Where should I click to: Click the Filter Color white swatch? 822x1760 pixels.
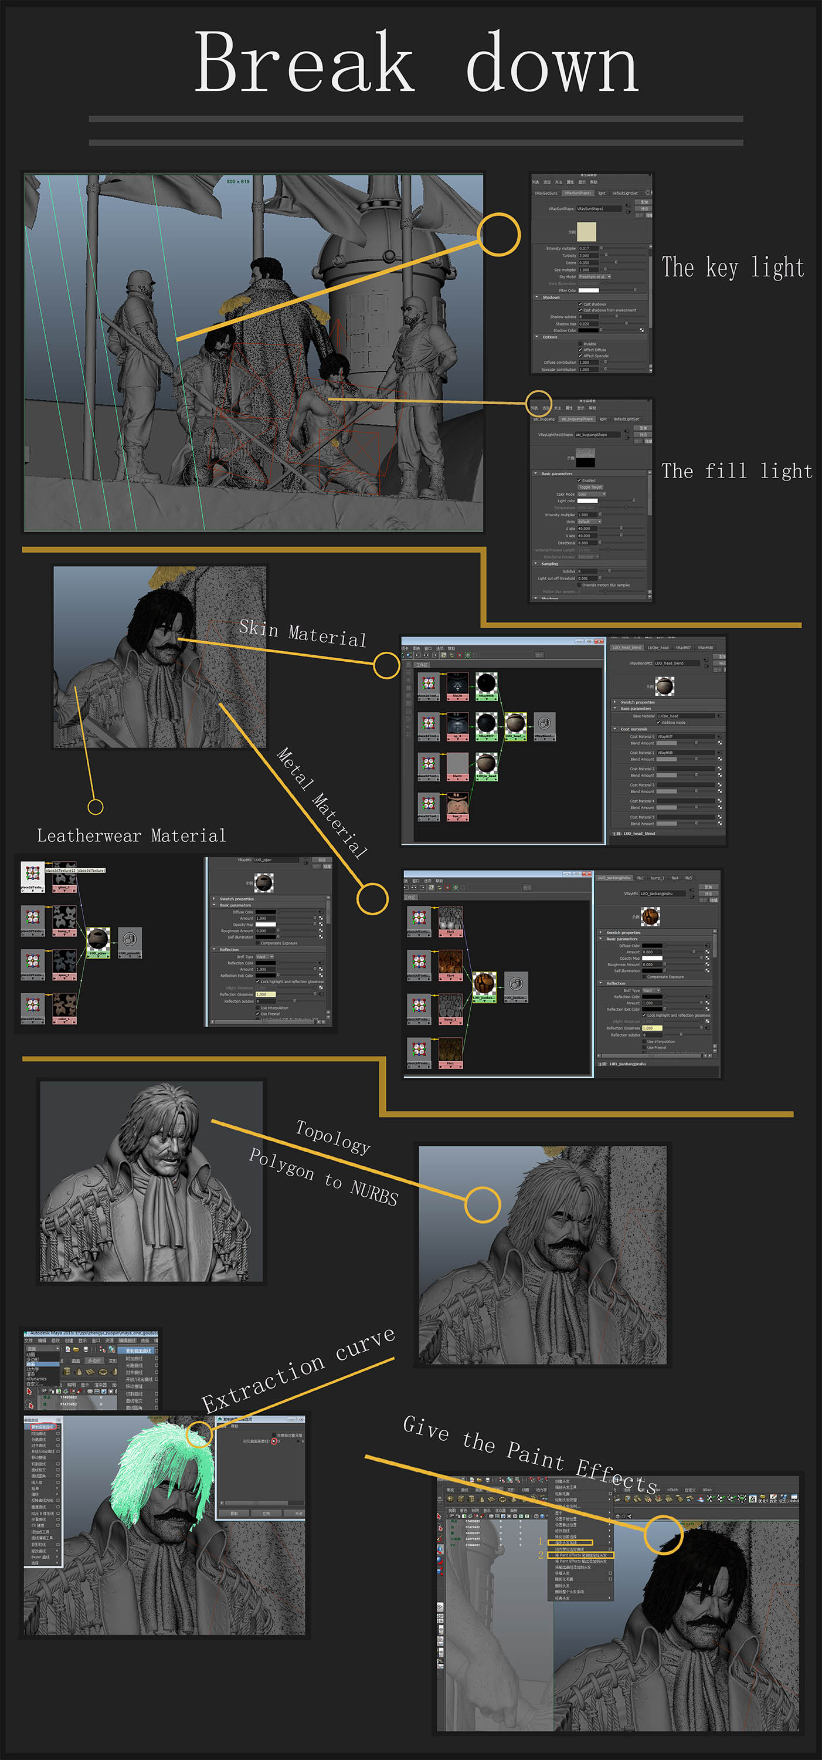tap(589, 290)
